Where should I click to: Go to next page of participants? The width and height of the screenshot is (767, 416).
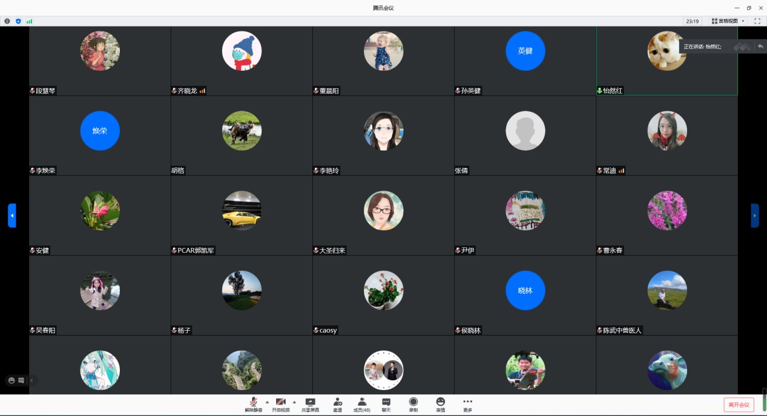click(x=754, y=215)
